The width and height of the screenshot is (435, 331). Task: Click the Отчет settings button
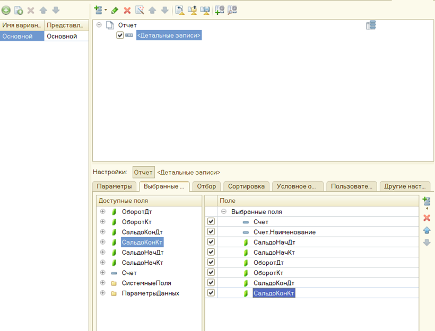[x=143, y=172]
